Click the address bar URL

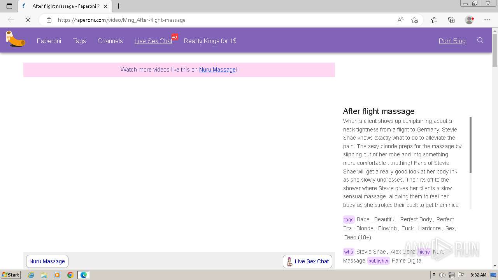[x=122, y=20]
